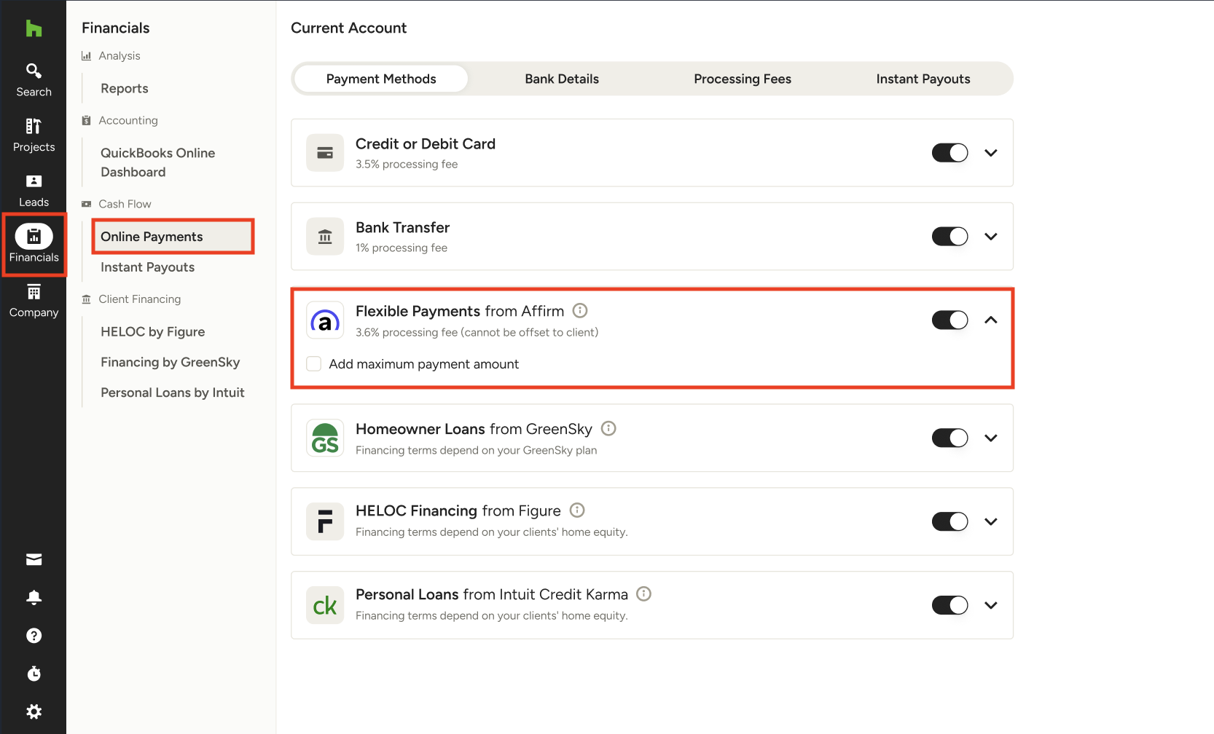The image size is (1214, 734).
Task: Expand HELOC Financing from Figure details
Action: tap(991, 521)
